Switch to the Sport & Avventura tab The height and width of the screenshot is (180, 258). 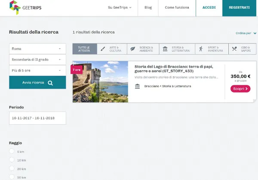pos(212,49)
